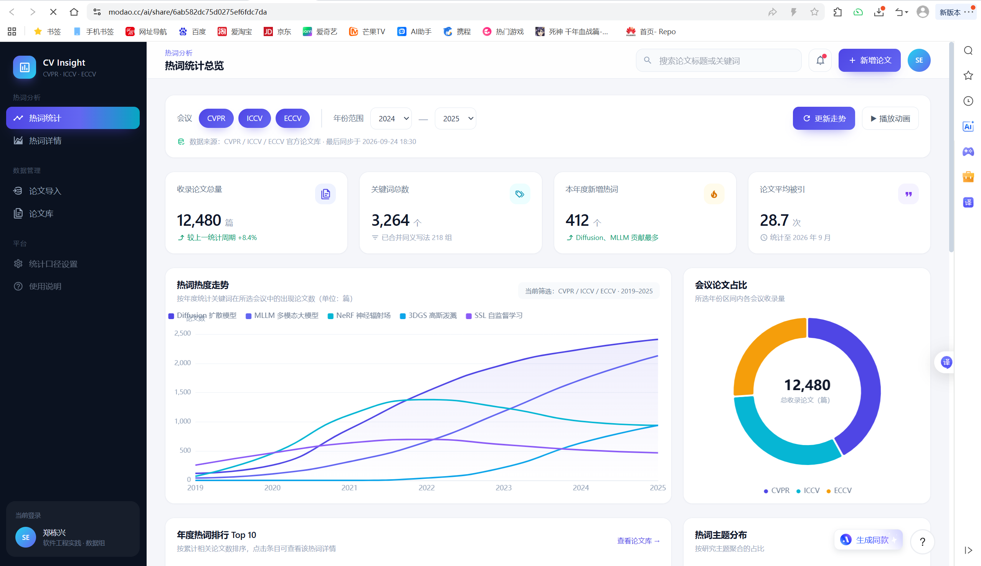Open the browser extensions puzzle icon
981x566 pixels.
(x=837, y=12)
